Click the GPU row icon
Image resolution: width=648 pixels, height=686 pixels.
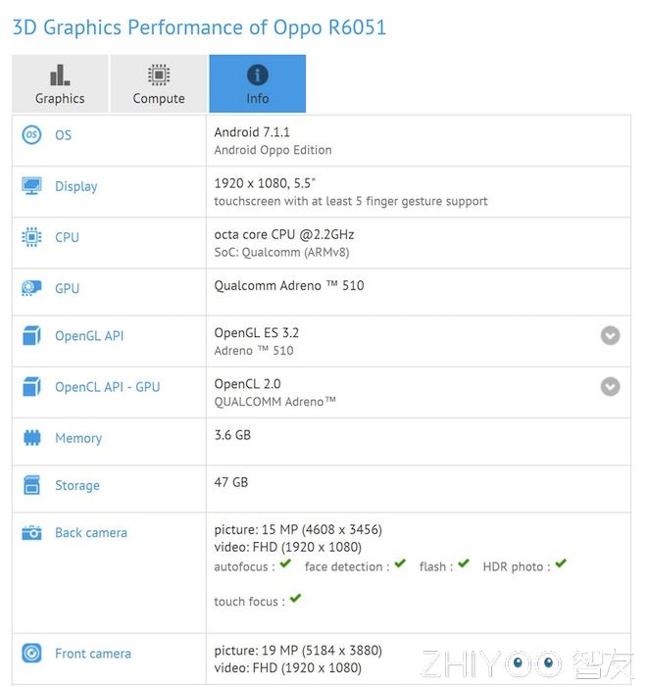point(32,288)
